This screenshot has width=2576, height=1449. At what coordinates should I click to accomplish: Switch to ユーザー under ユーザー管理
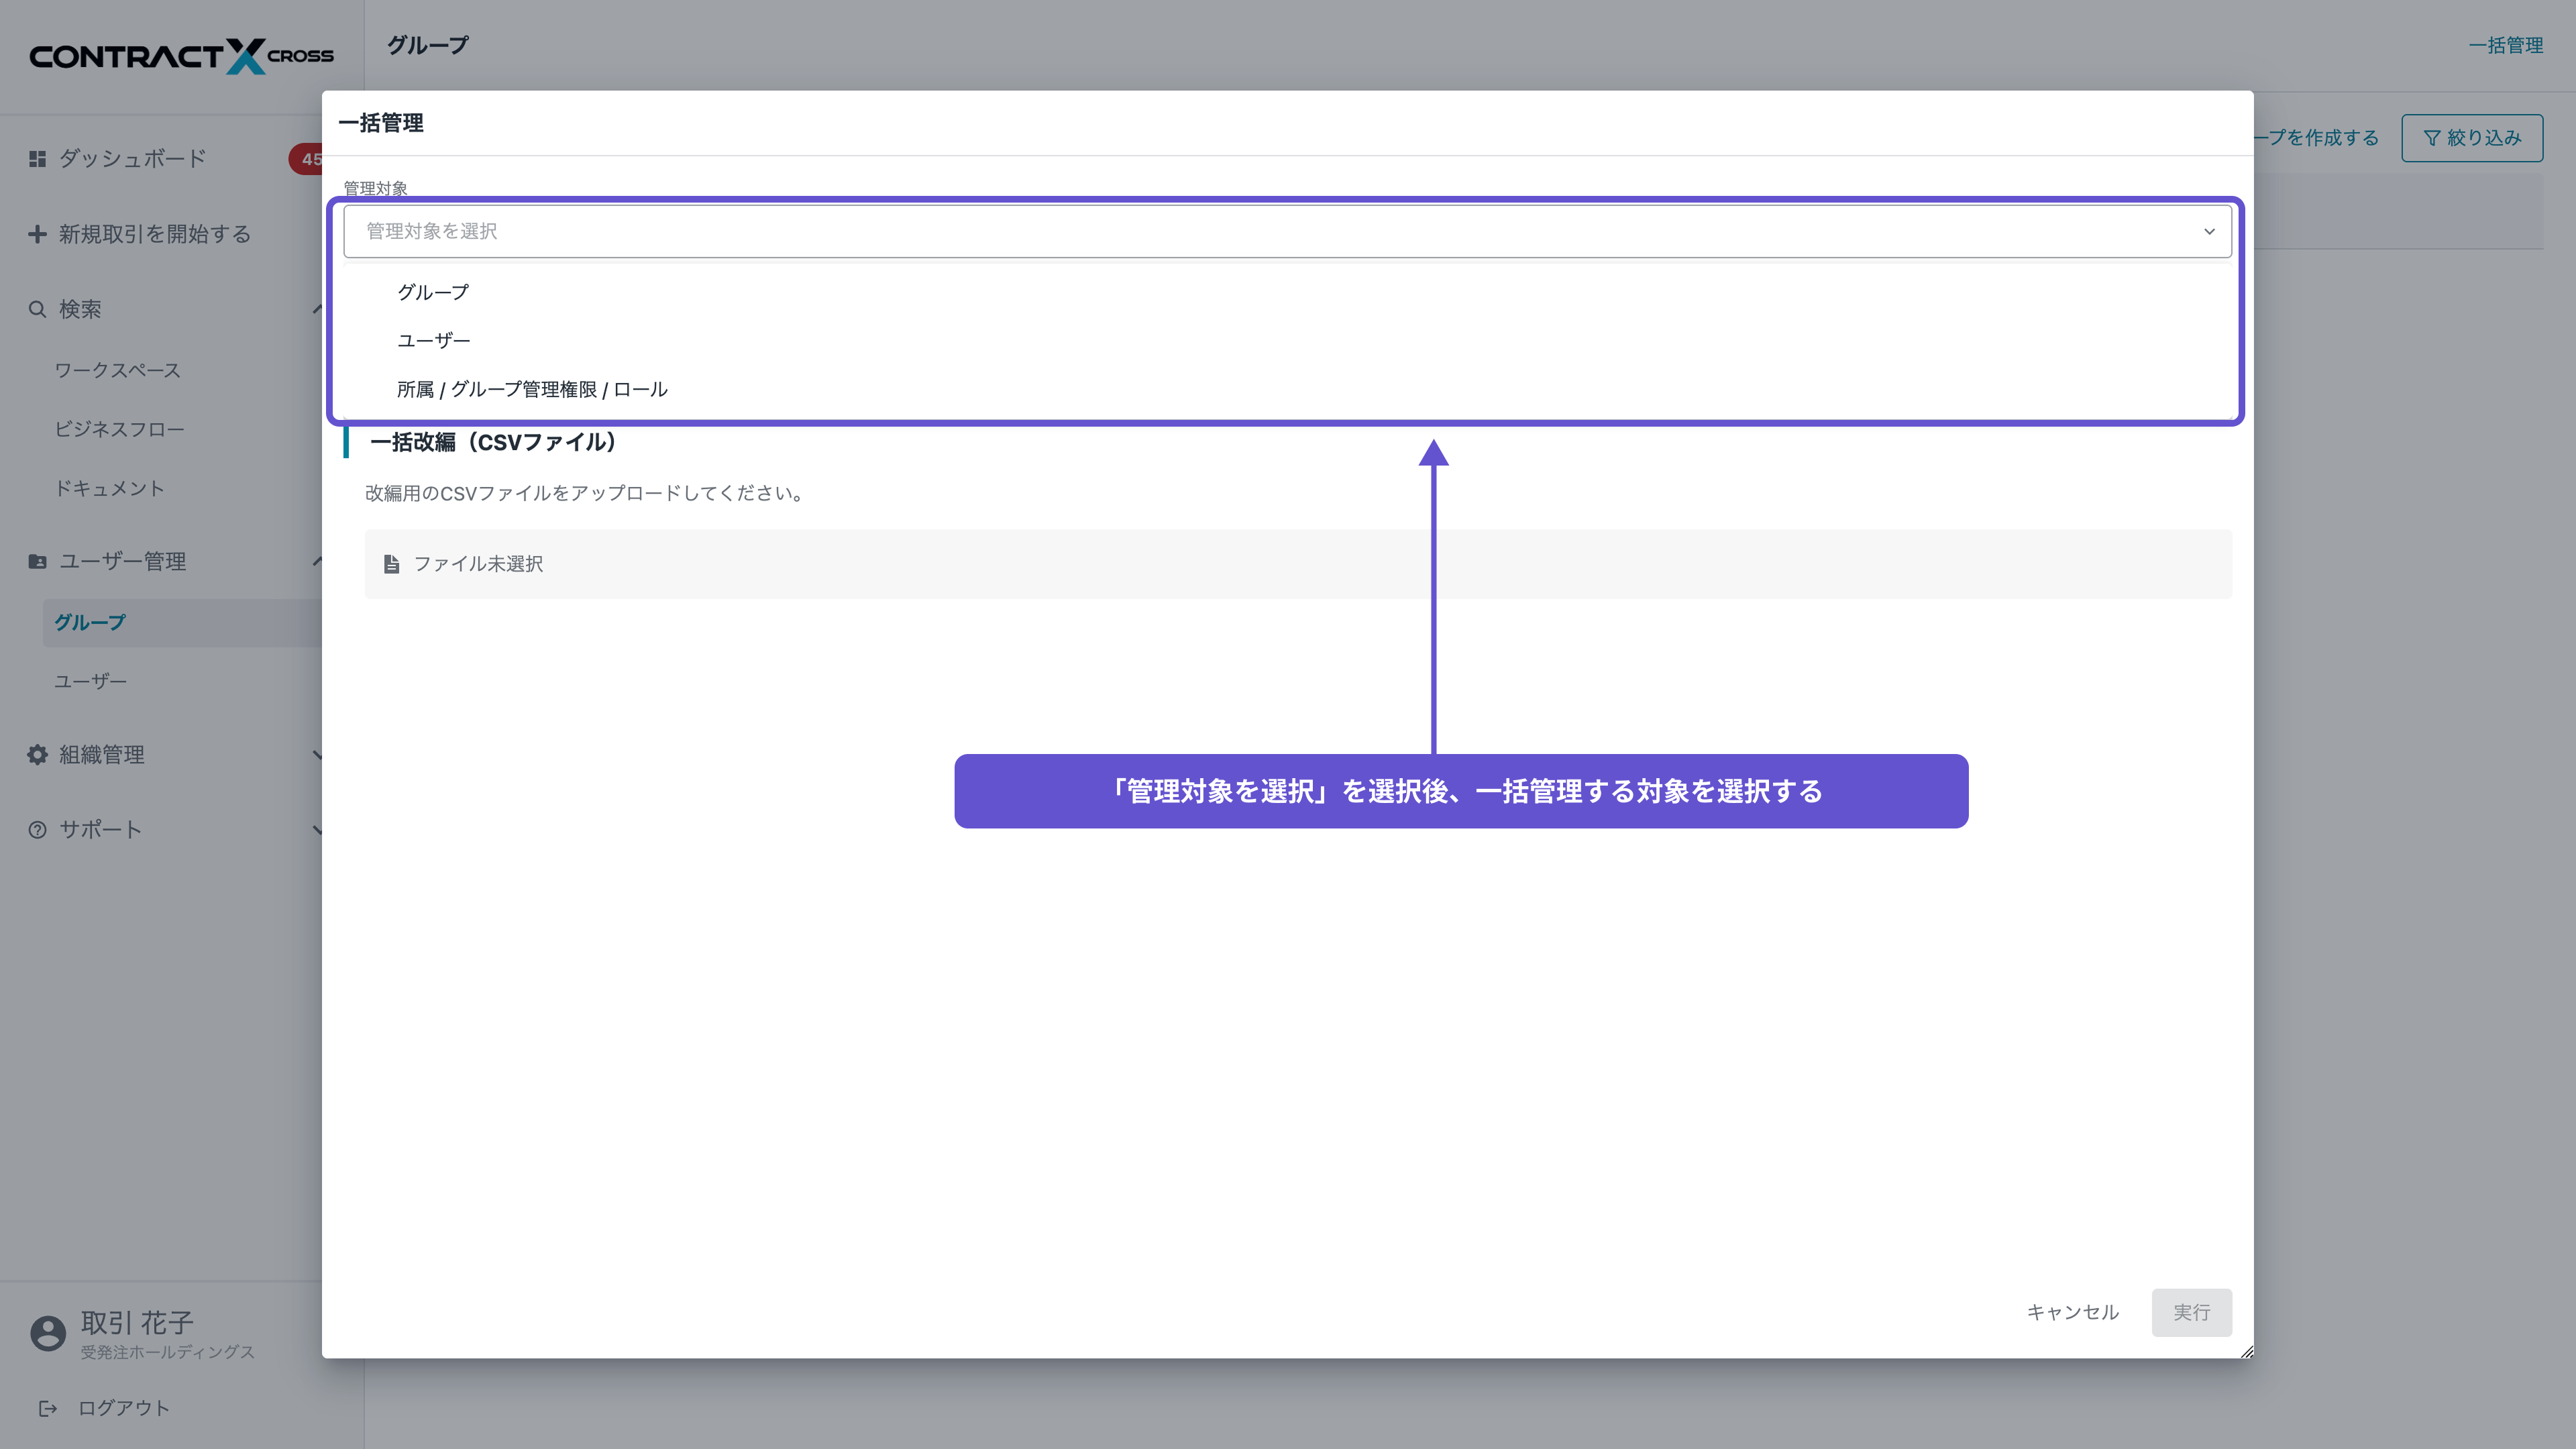pos(90,680)
